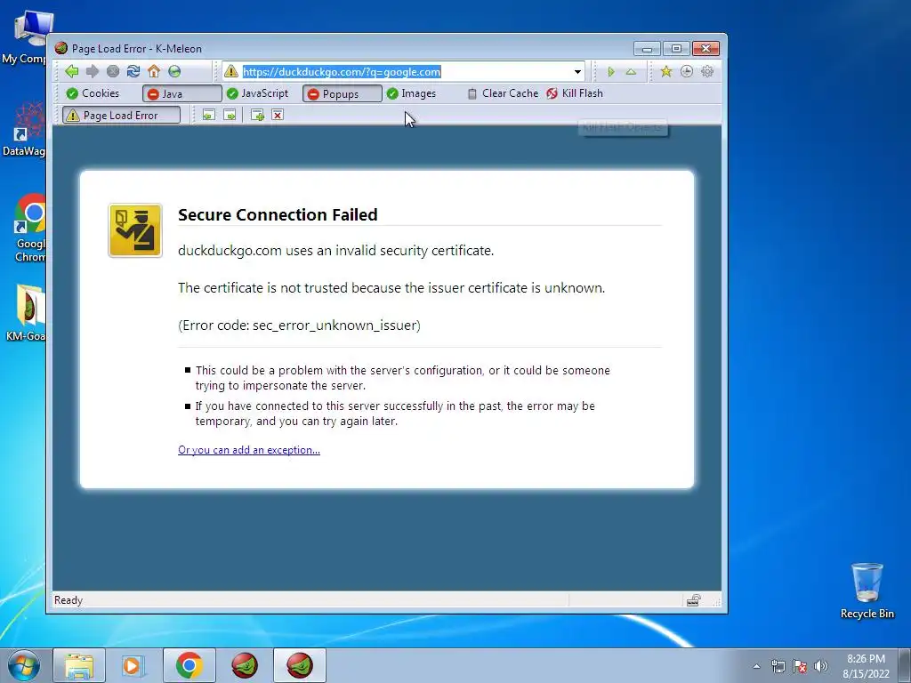Screen dimensions: 911x683
Task: Open the History clock icon
Action: click(x=687, y=71)
